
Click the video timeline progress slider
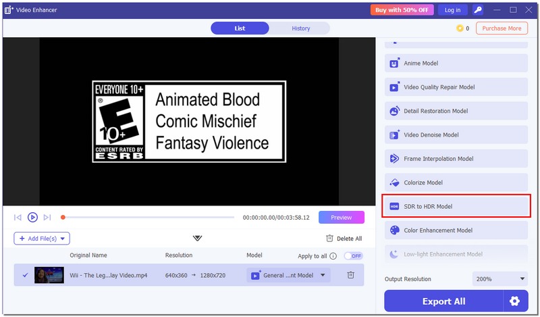click(x=148, y=218)
